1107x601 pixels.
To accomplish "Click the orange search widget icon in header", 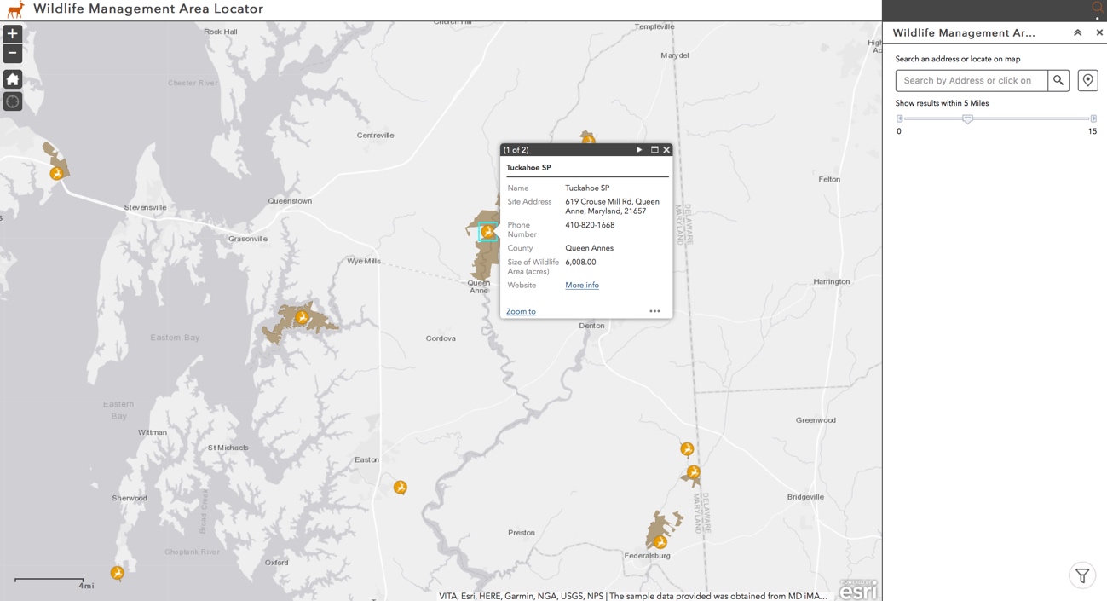I will [x=1097, y=8].
